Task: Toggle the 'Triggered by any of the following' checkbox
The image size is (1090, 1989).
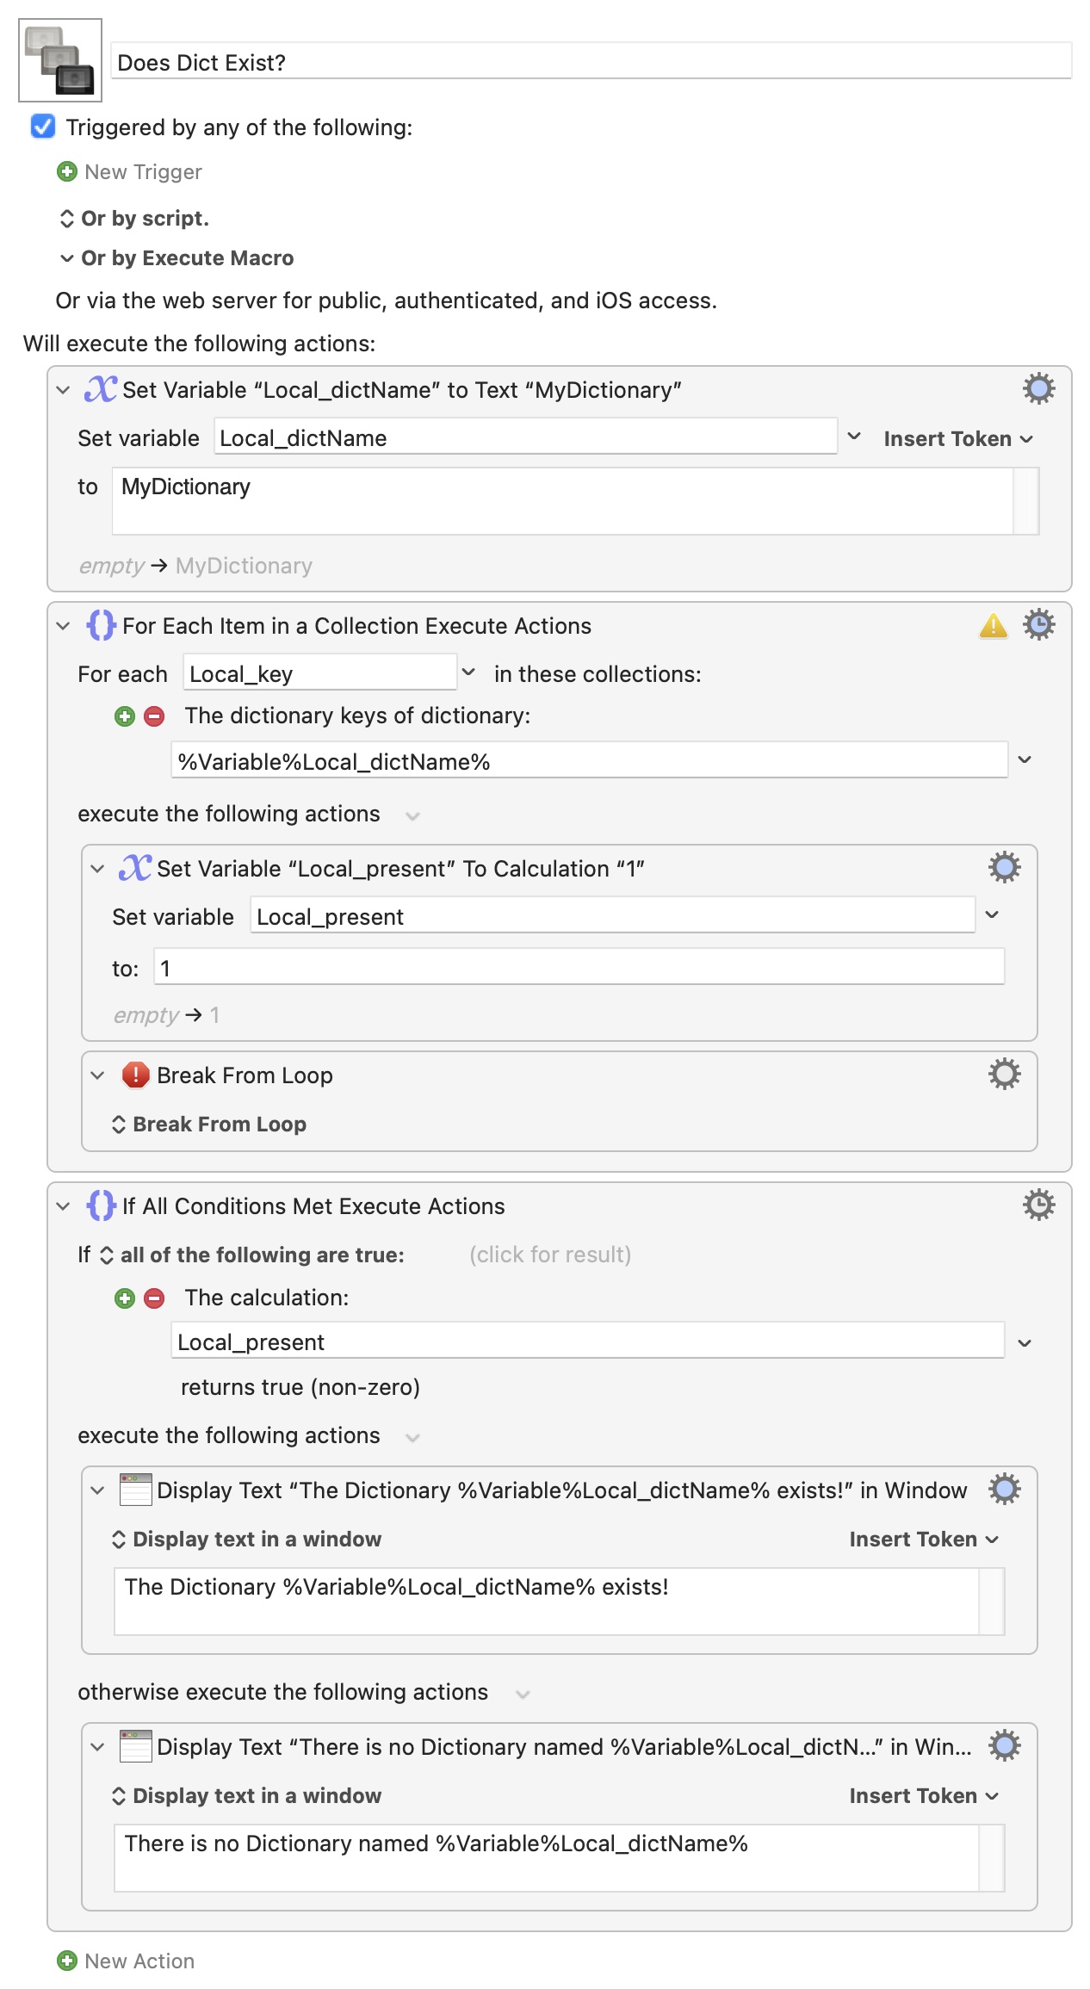Action: (x=43, y=127)
